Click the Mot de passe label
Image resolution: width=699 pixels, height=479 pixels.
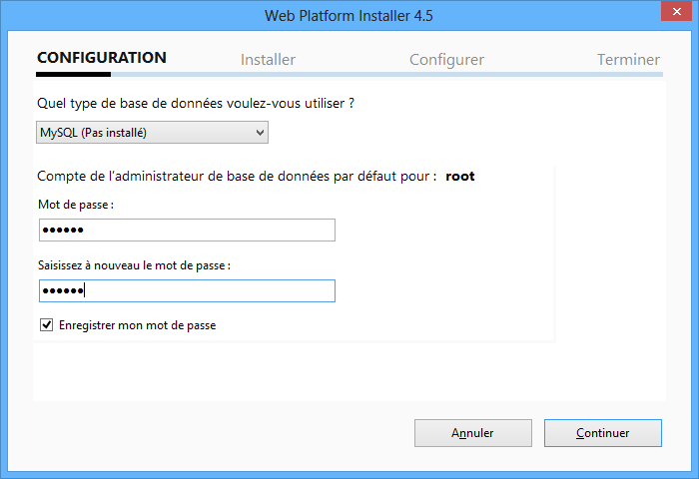76,205
